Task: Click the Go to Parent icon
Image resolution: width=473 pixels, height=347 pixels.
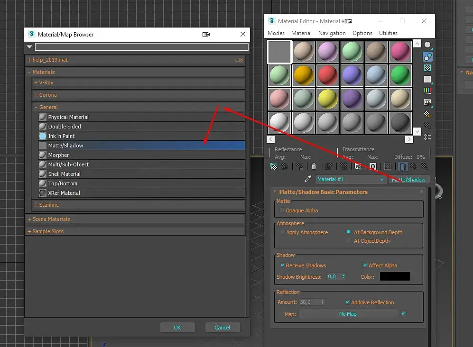Action: click(x=414, y=166)
